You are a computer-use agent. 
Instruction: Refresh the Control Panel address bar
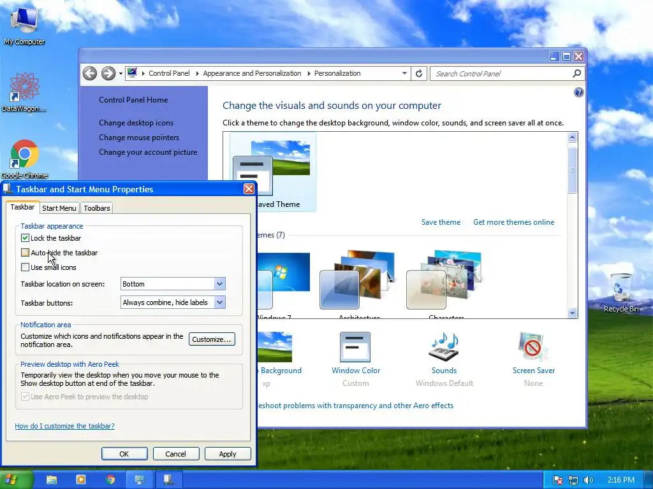[x=419, y=74]
